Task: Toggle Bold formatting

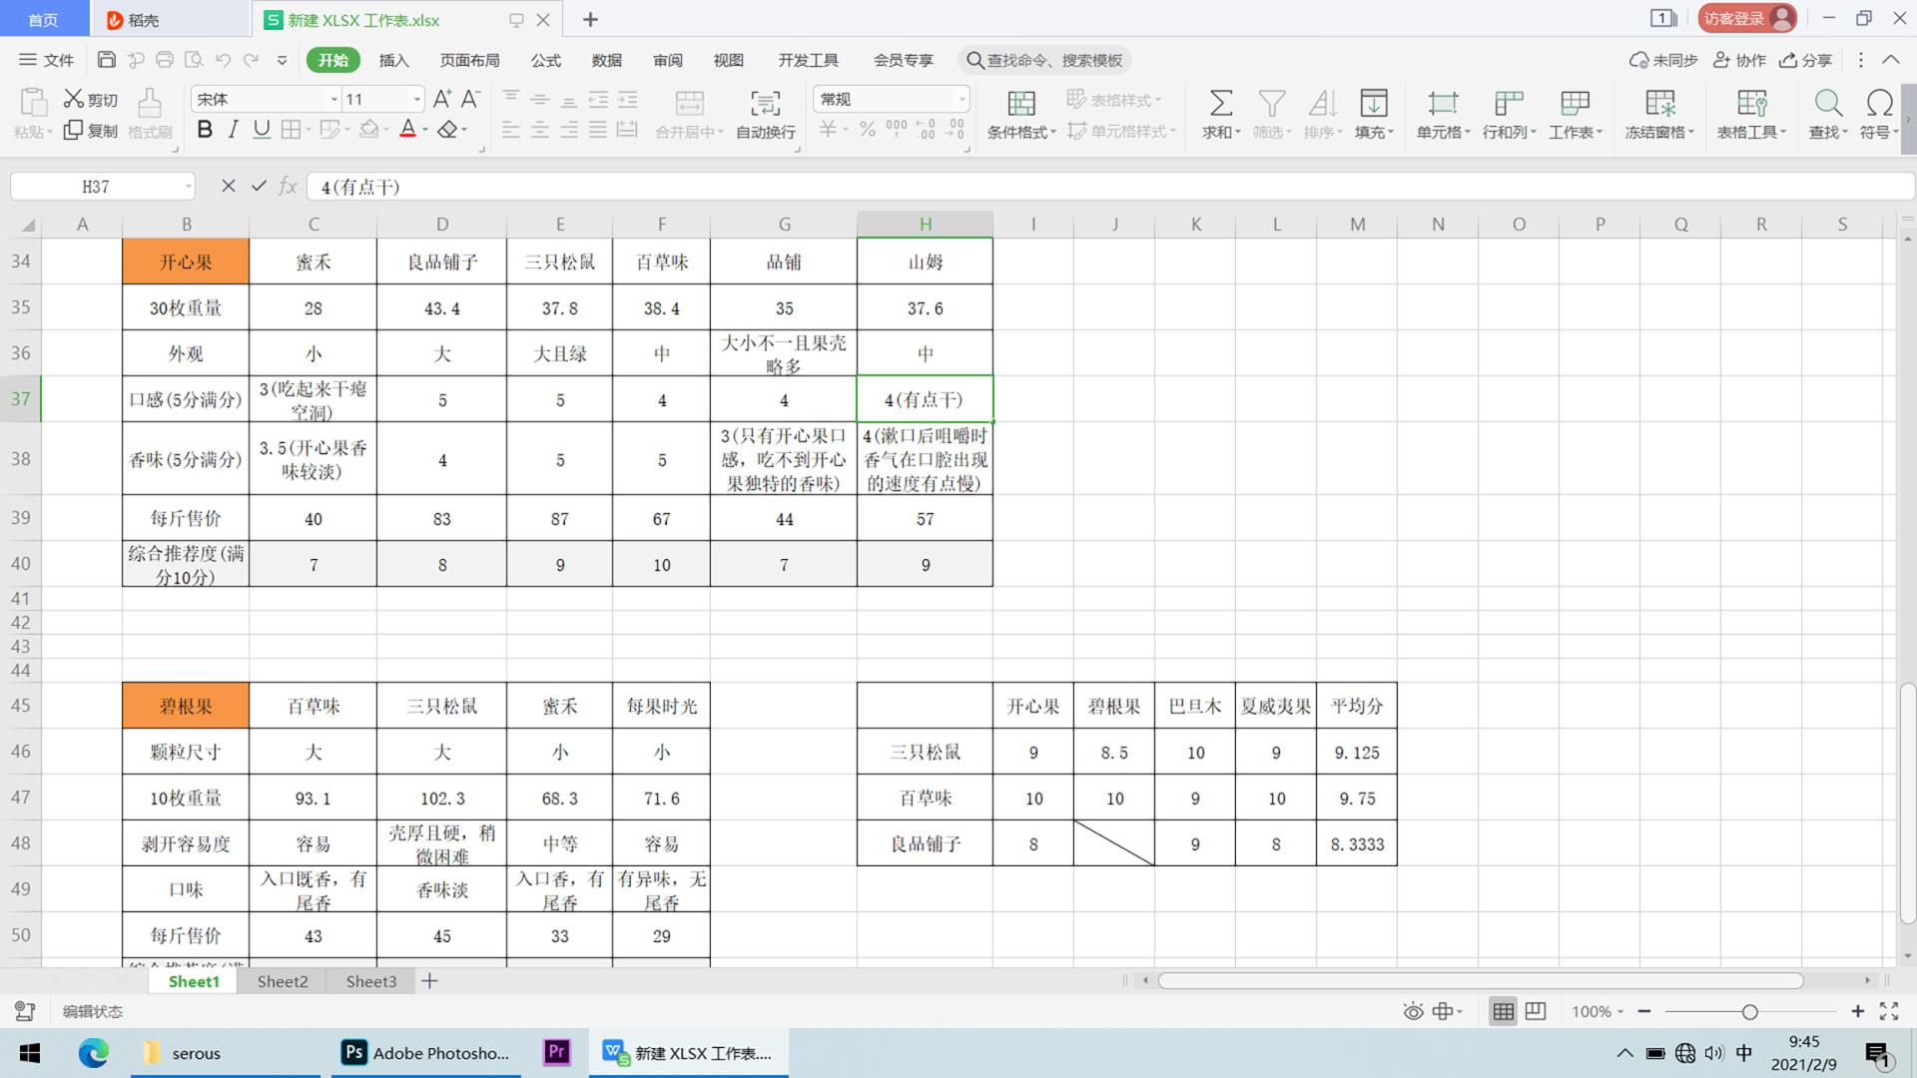Action: pyautogui.click(x=205, y=130)
